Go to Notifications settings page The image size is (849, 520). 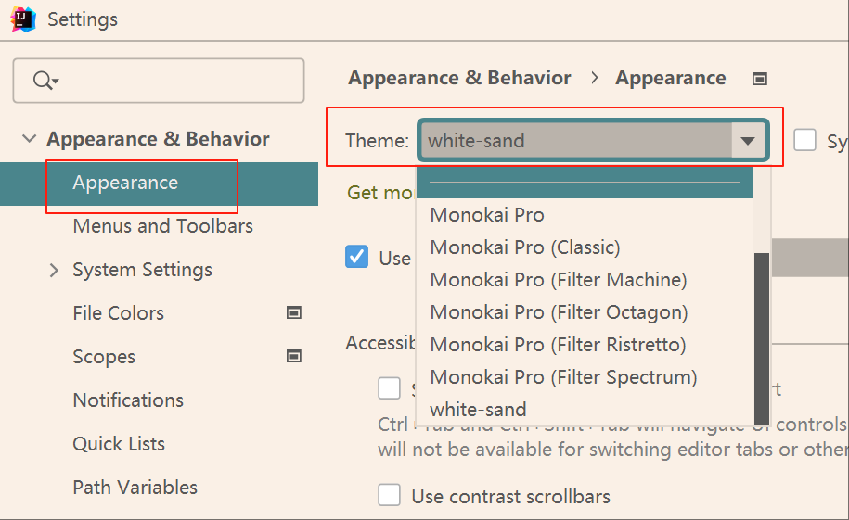tap(128, 400)
